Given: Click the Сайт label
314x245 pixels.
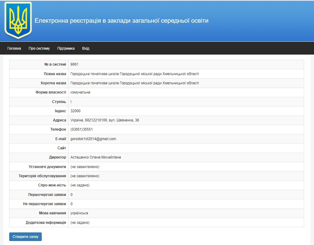Looking at the screenshot, I should pos(62,148).
